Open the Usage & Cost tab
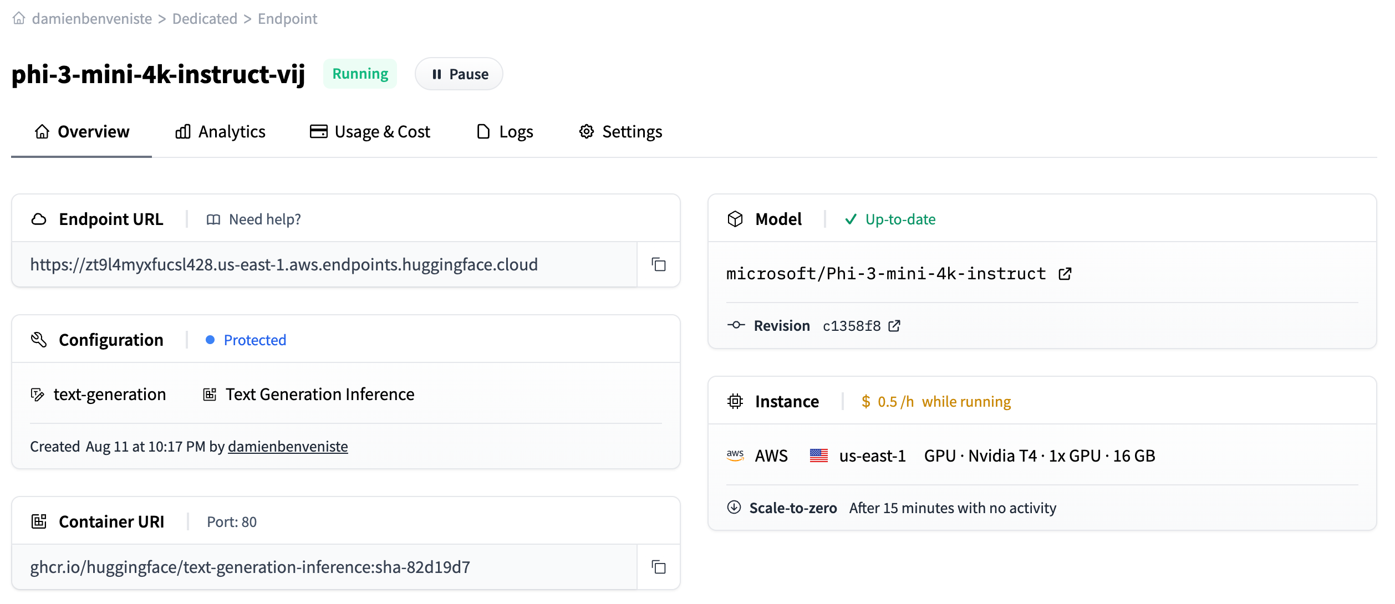This screenshot has width=1395, height=604. (x=369, y=131)
